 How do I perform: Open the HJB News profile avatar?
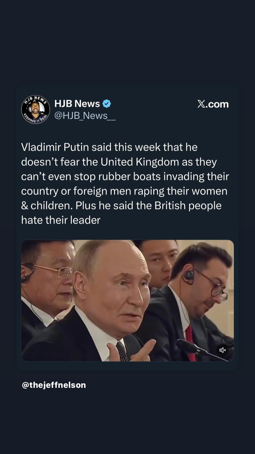click(35, 110)
